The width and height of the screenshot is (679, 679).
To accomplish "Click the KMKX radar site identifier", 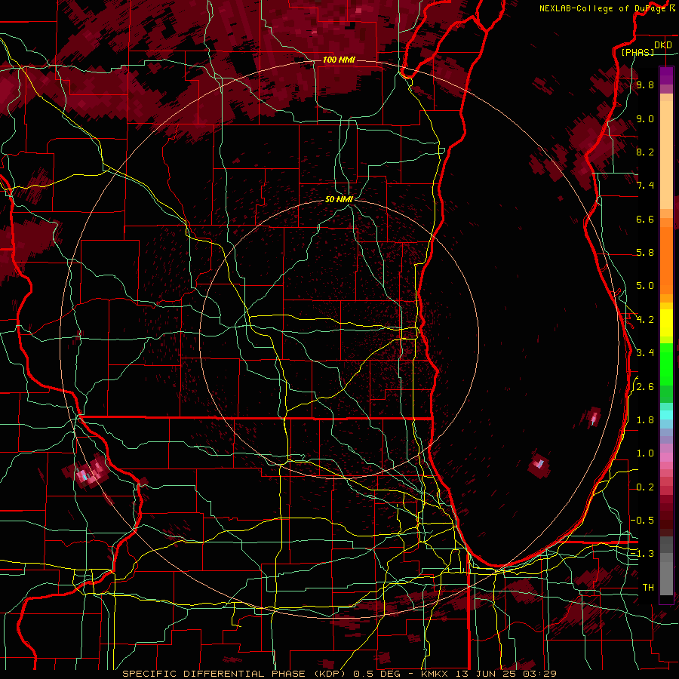I will point(435,674).
